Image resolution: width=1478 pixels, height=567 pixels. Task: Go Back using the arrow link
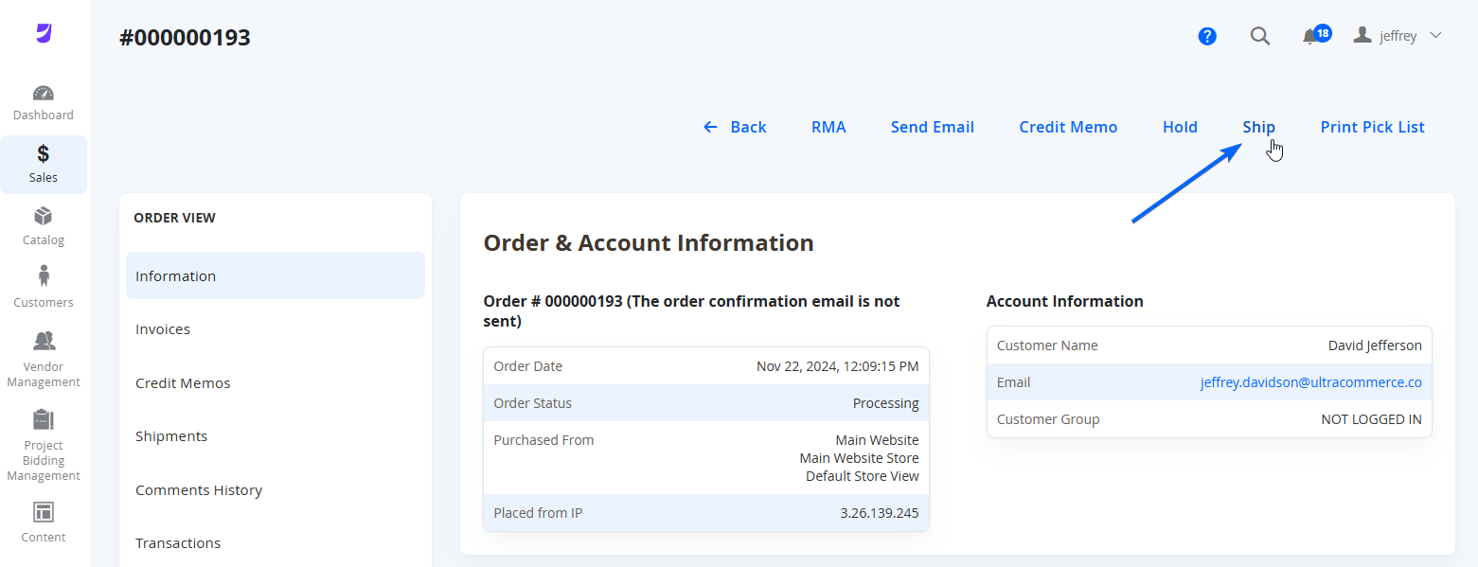click(735, 127)
